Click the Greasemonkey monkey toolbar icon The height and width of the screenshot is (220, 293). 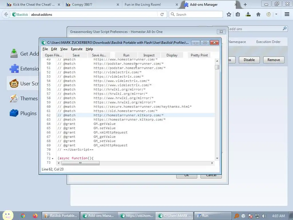(268, 14)
